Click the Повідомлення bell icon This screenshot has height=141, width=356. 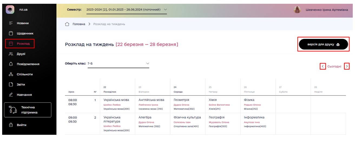point(11,64)
